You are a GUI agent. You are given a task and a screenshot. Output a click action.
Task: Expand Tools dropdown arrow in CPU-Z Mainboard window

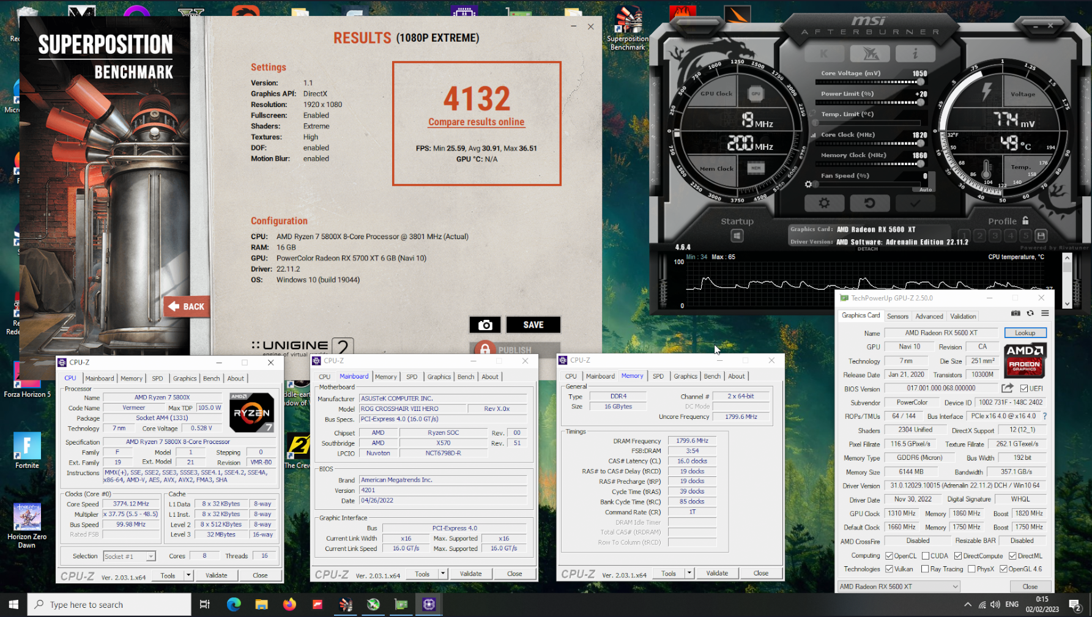tap(443, 574)
